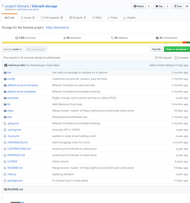
Task: Click the examples folder icon
Action: pyautogui.click(x=5, y=98)
